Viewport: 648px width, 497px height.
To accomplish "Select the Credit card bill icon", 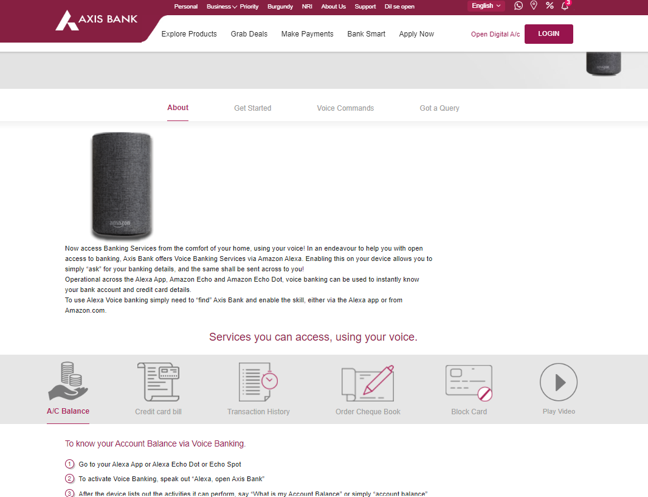I will tap(158, 381).
